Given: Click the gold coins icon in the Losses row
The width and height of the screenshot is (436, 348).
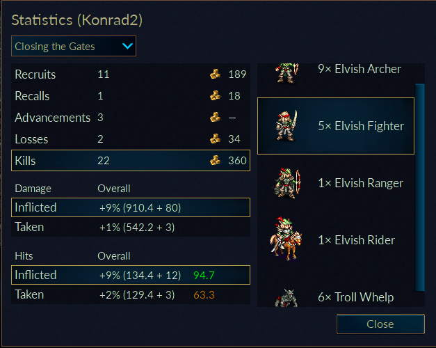Looking at the screenshot, I should click(x=215, y=139).
